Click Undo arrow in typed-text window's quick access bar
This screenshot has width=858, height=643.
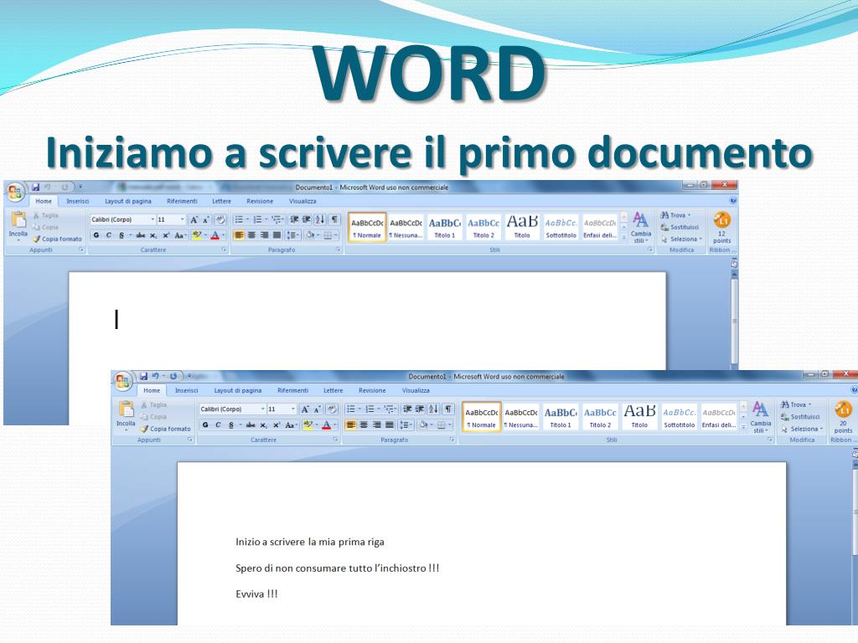coord(155,376)
